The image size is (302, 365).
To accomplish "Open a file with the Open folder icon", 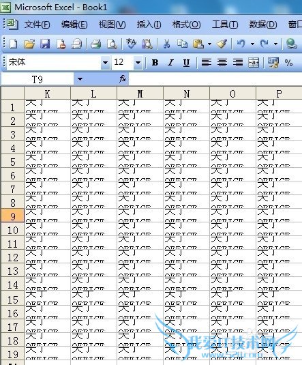I will pos(29,44).
